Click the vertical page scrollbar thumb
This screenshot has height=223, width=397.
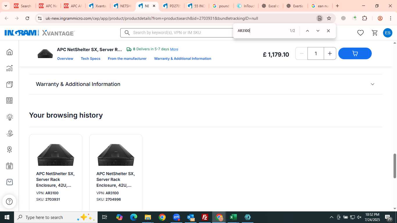pos(395,166)
